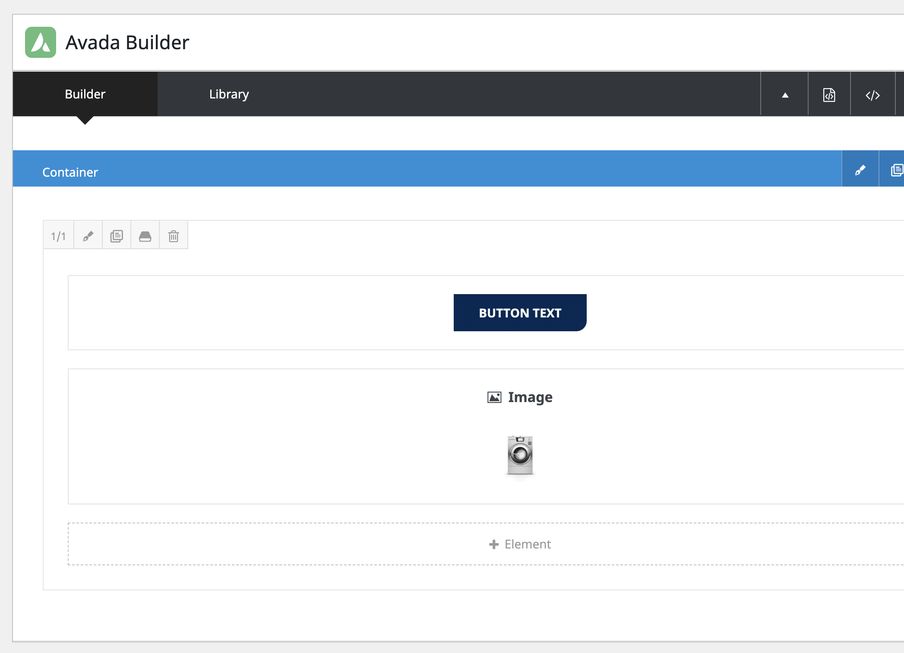Select the Image element label
This screenshot has width=904, height=653.
tap(530, 397)
